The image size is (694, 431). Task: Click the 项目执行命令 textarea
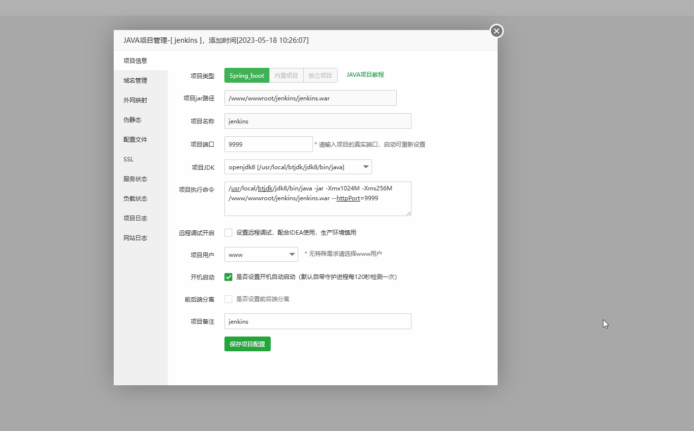point(318,199)
